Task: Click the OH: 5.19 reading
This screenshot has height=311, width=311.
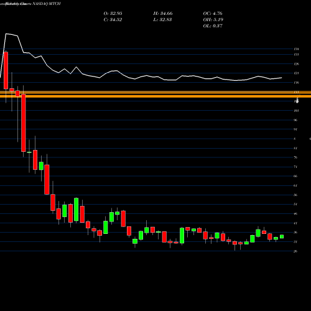Action: 213,20
